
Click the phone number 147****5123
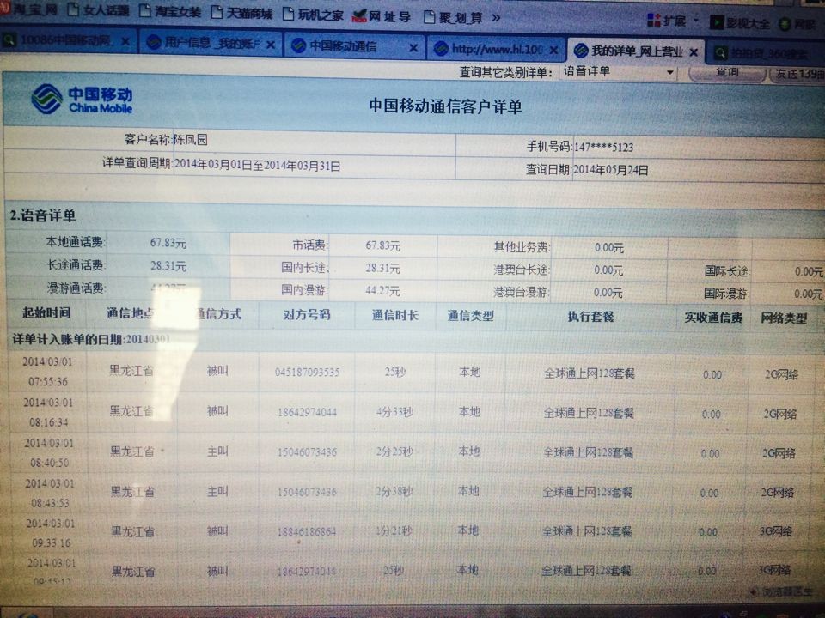[x=603, y=147]
